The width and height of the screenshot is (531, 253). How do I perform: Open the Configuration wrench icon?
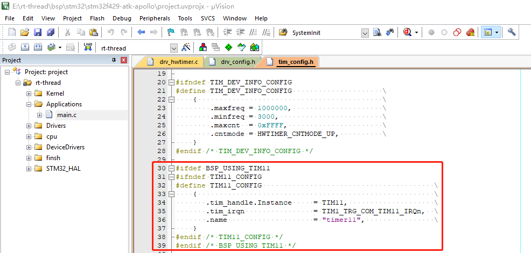click(x=512, y=33)
